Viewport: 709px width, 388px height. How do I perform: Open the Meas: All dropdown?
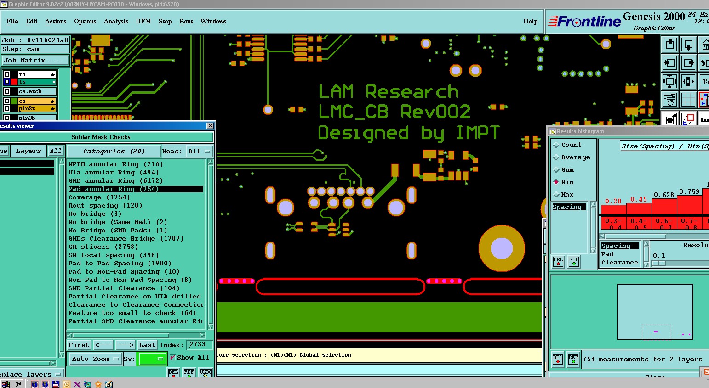pos(199,151)
